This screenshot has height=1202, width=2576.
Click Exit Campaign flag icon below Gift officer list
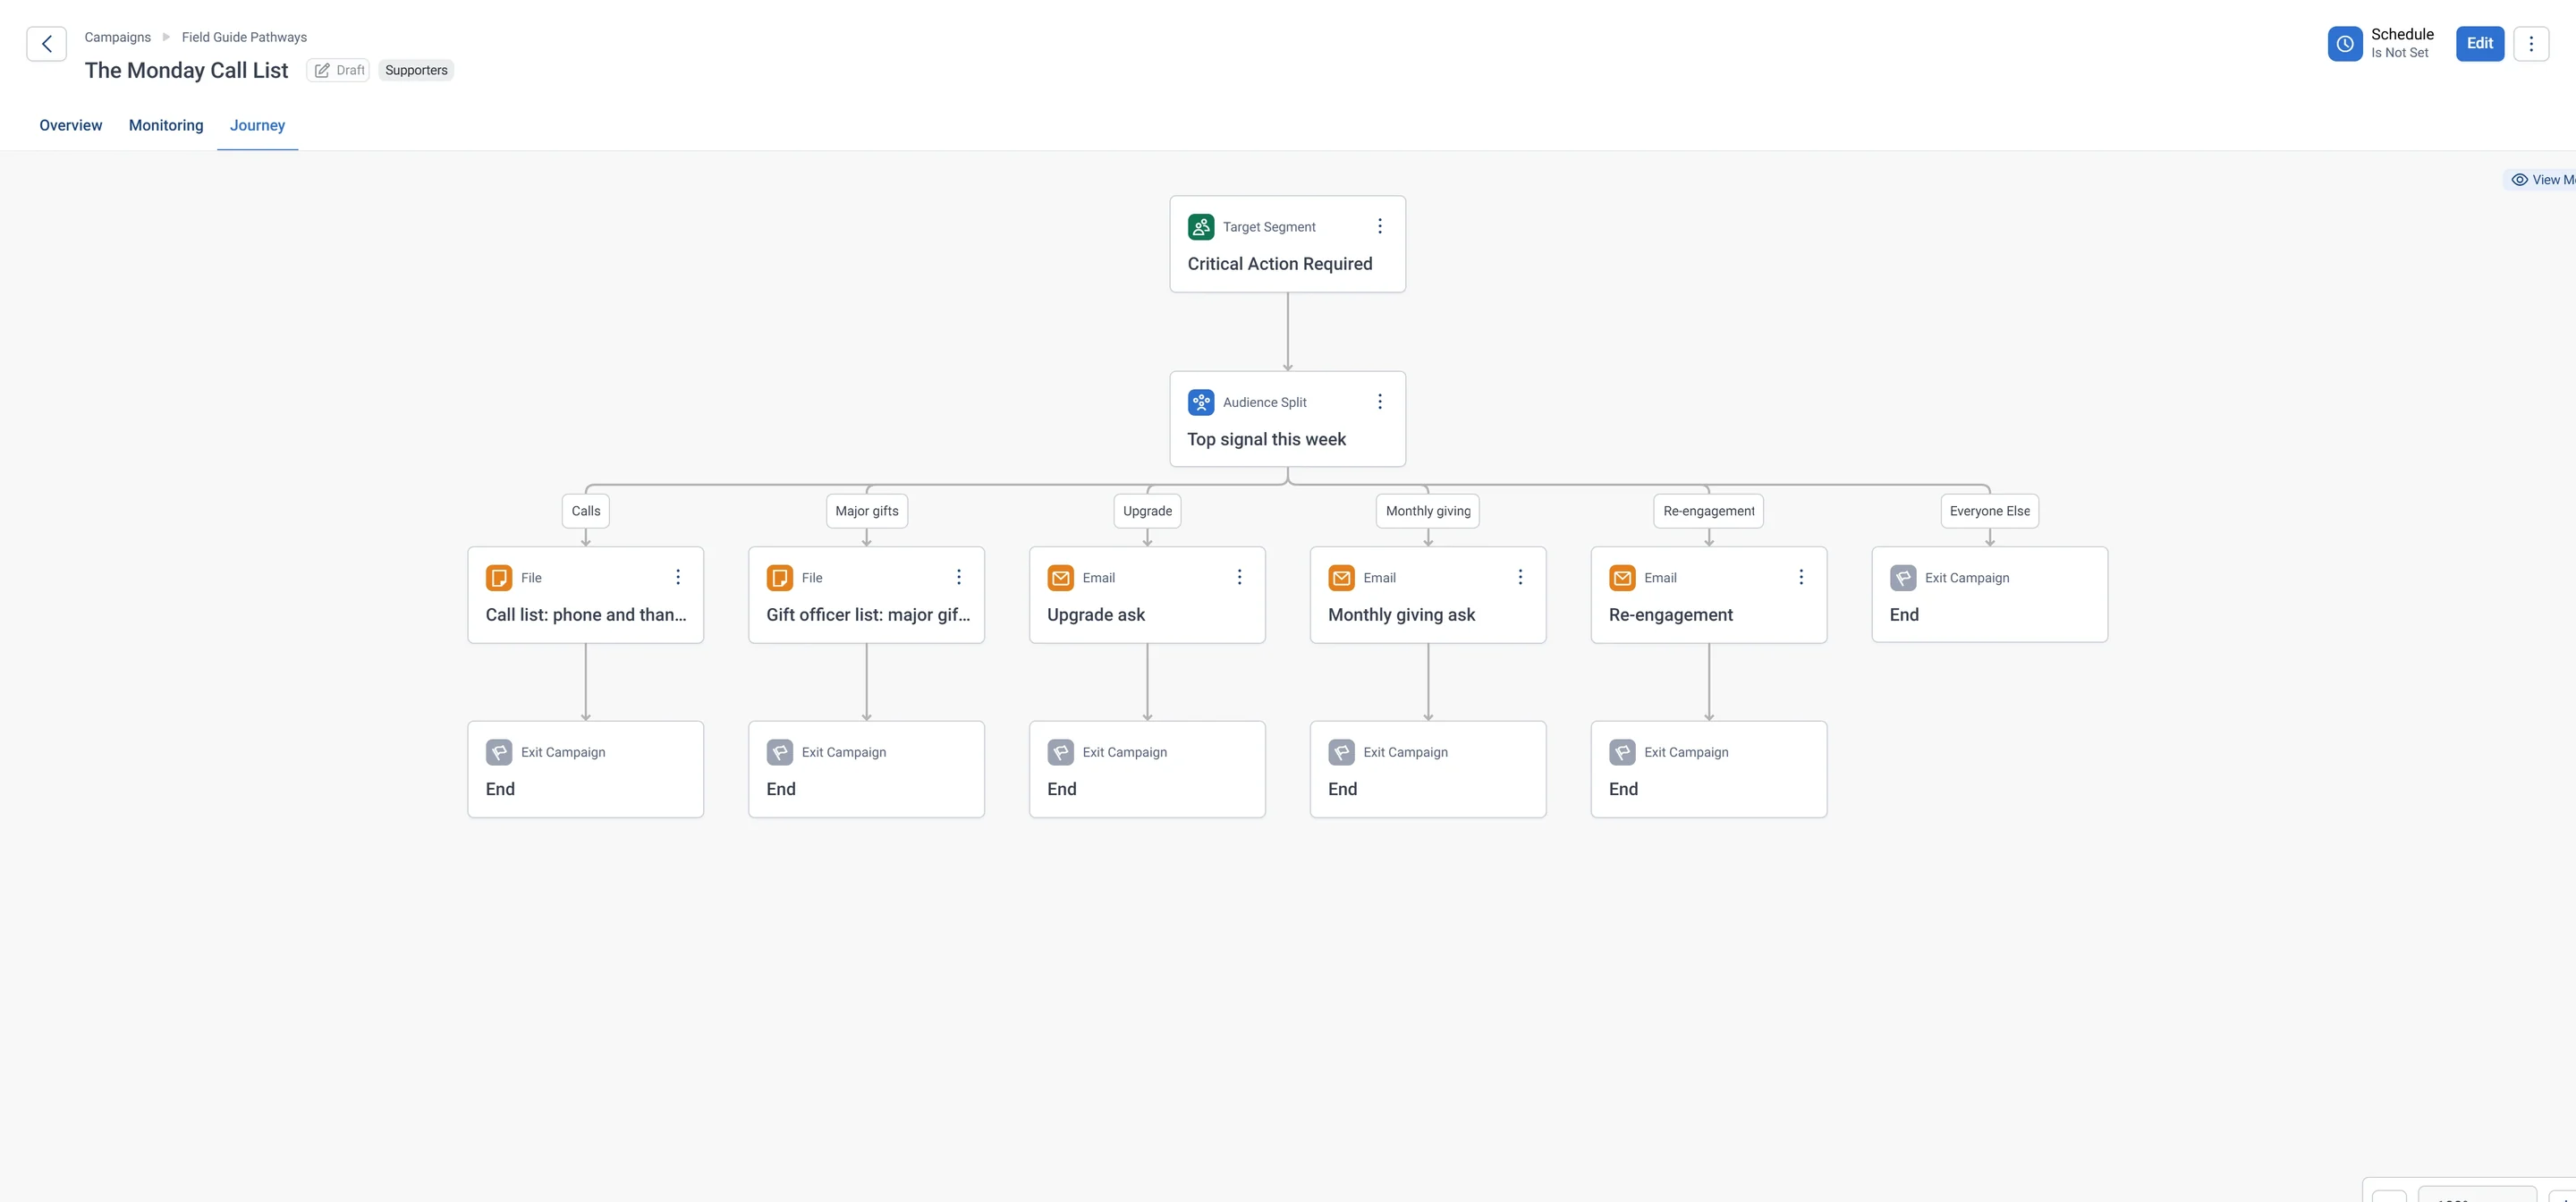[x=780, y=752]
